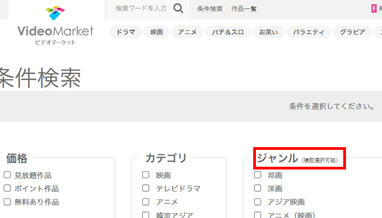382x218 pixels.
Task: Enable the 無料あり作品 checkbox
Action: point(7,202)
